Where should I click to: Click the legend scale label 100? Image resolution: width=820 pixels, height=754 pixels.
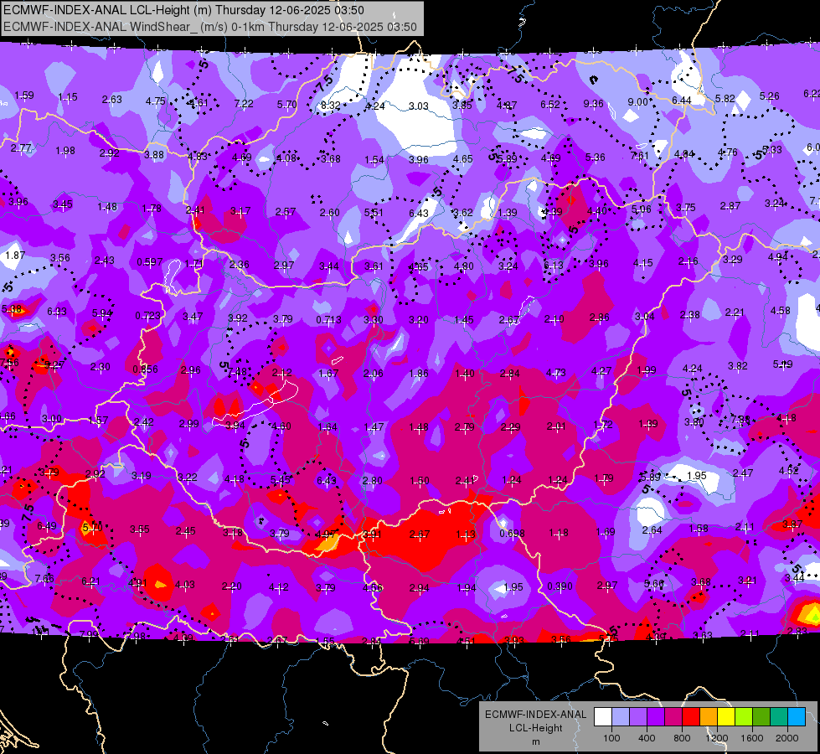(611, 738)
